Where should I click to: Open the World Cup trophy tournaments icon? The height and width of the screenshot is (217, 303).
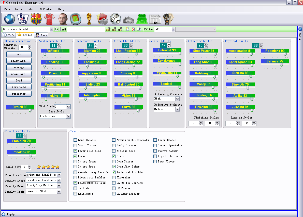(x=89, y=19)
